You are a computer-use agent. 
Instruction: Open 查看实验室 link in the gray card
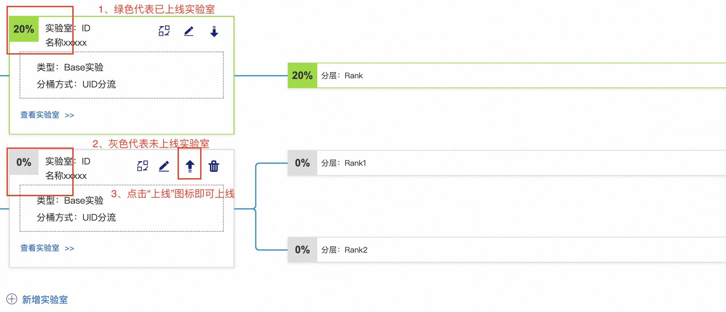tap(40, 248)
